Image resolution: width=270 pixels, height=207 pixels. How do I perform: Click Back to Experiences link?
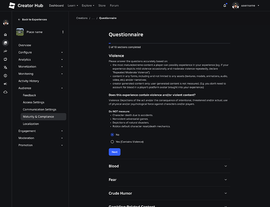(x=32, y=19)
